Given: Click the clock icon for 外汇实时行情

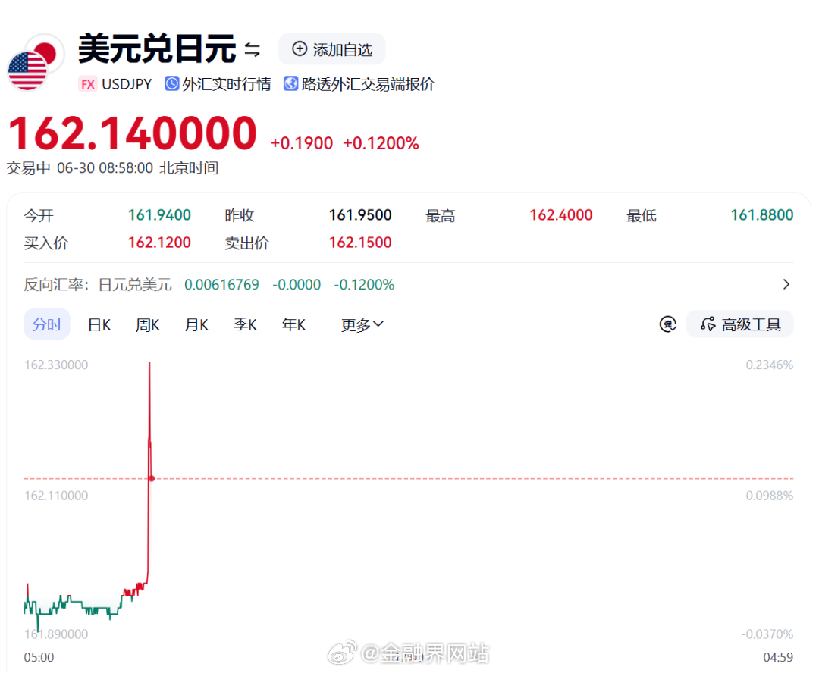Looking at the screenshot, I should coord(172,83).
